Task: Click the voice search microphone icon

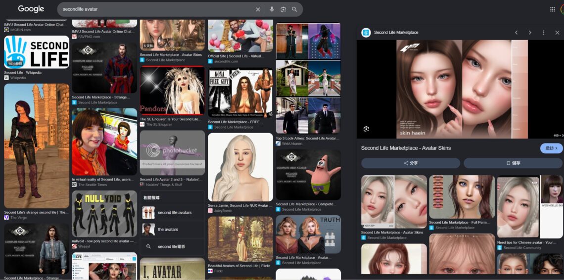Action: (x=272, y=9)
